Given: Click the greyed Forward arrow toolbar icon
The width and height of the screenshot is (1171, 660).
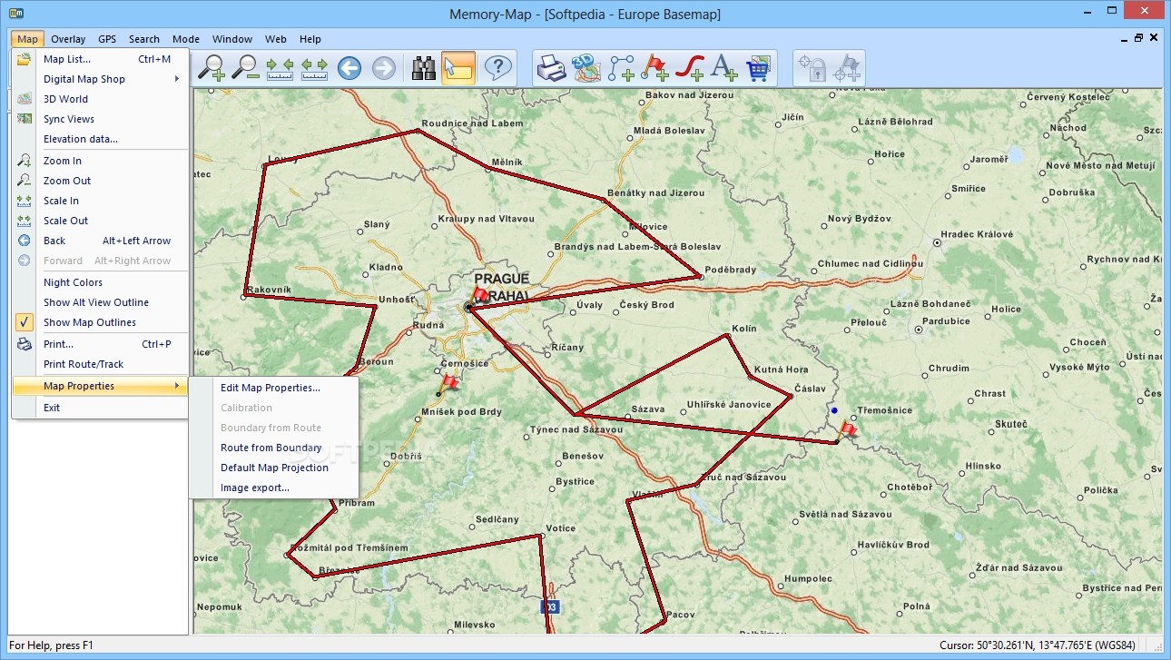Looking at the screenshot, I should tap(384, 68).
